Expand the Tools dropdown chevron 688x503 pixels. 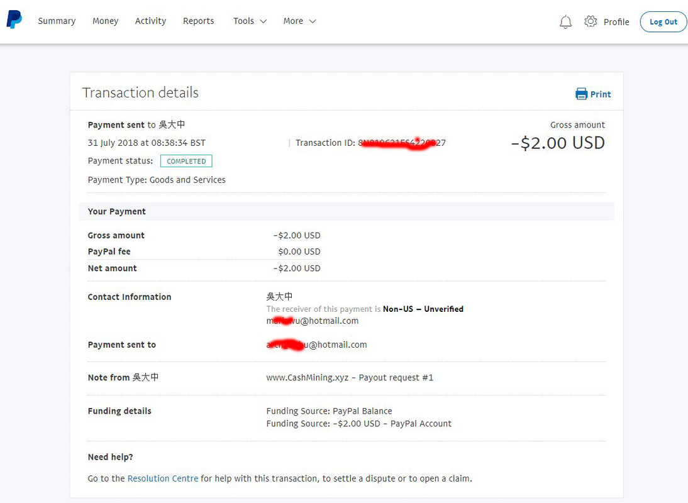(264, 21)
